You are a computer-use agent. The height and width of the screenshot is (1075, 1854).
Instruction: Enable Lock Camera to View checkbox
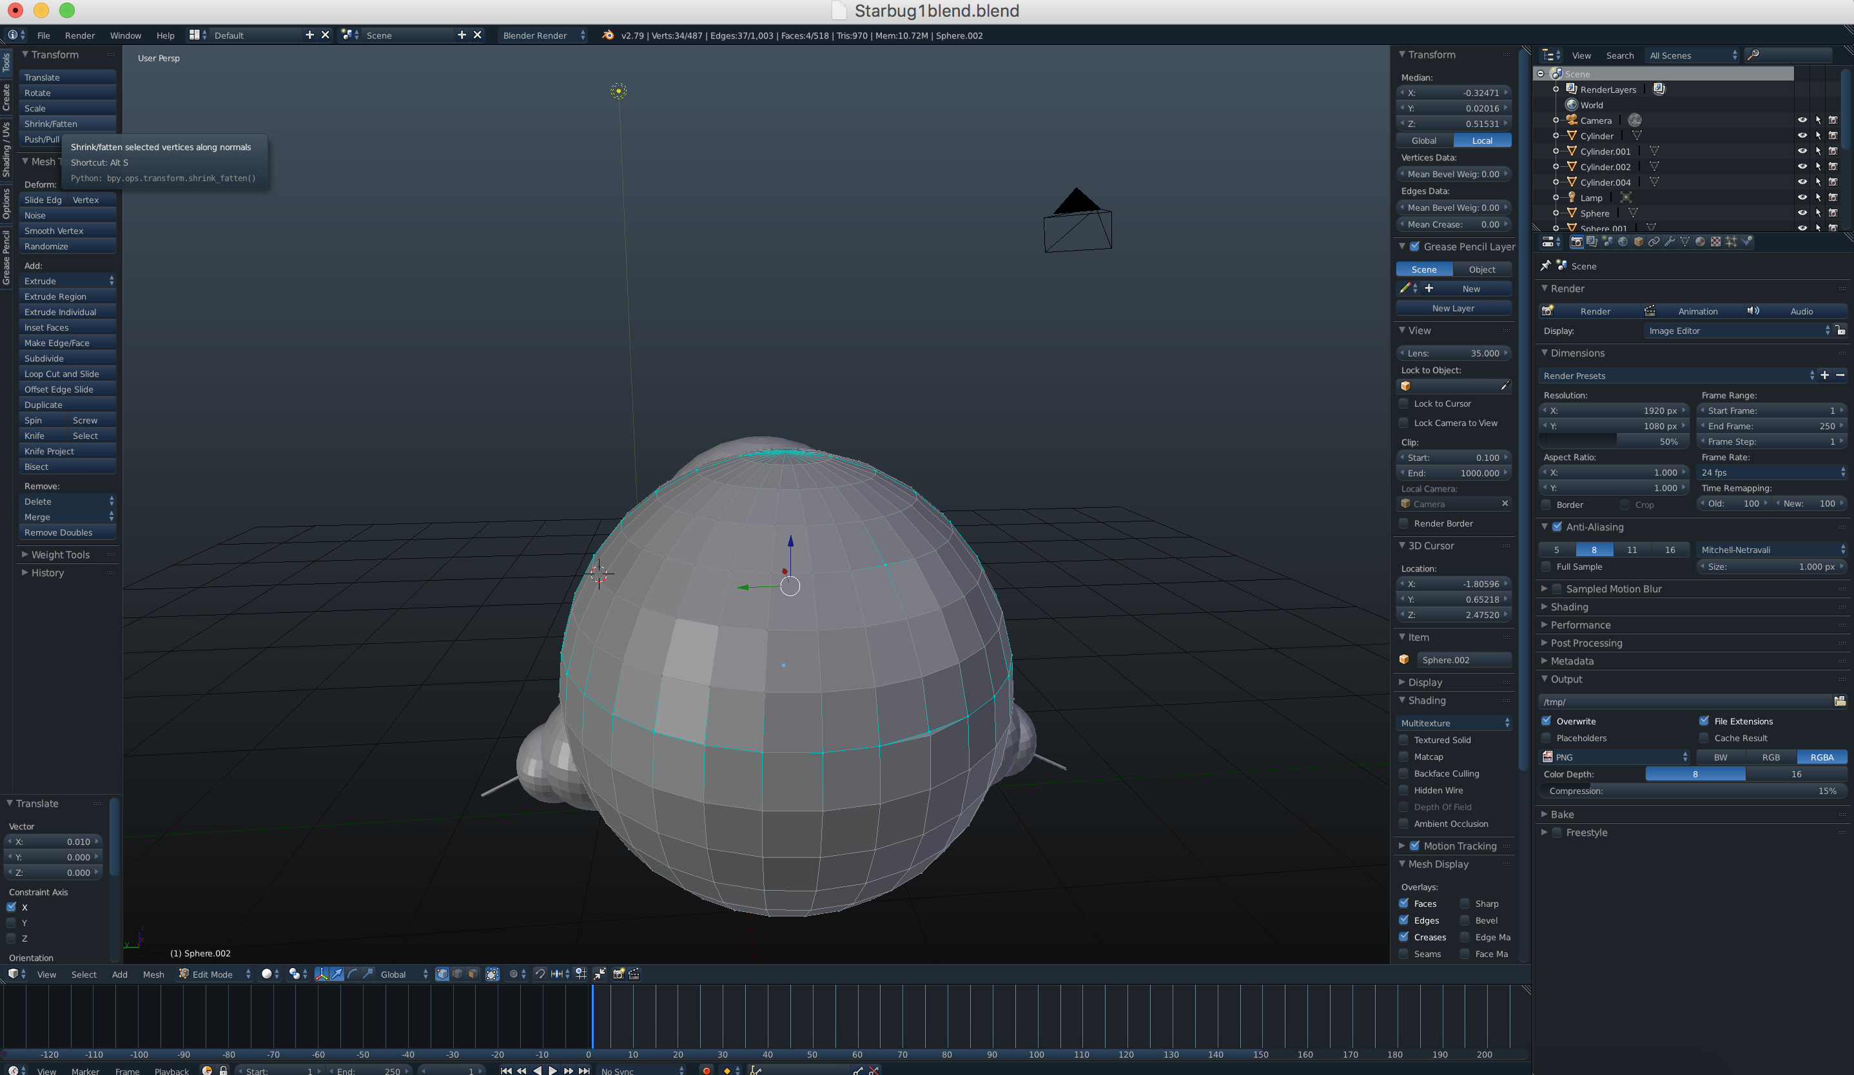[x=1404, y=423]
